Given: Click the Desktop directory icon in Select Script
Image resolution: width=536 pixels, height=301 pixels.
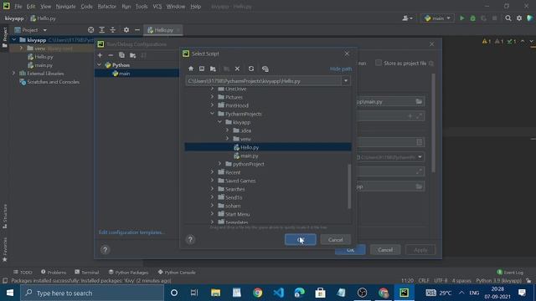Looking at the screenshot, I should pyautogui.click(x=202, y=69).
